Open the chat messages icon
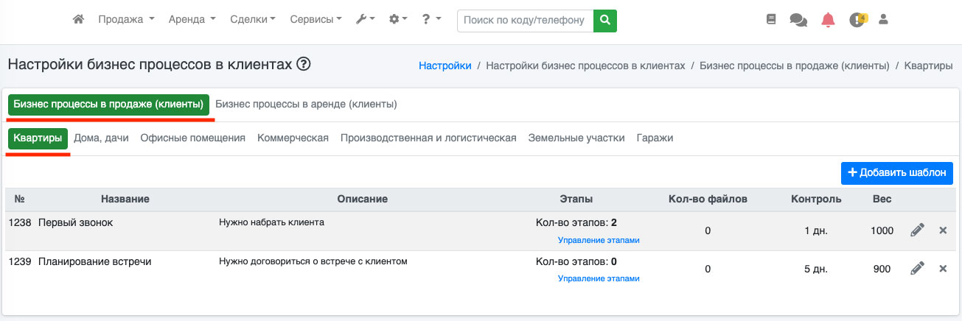 click(x=798, y=20)
